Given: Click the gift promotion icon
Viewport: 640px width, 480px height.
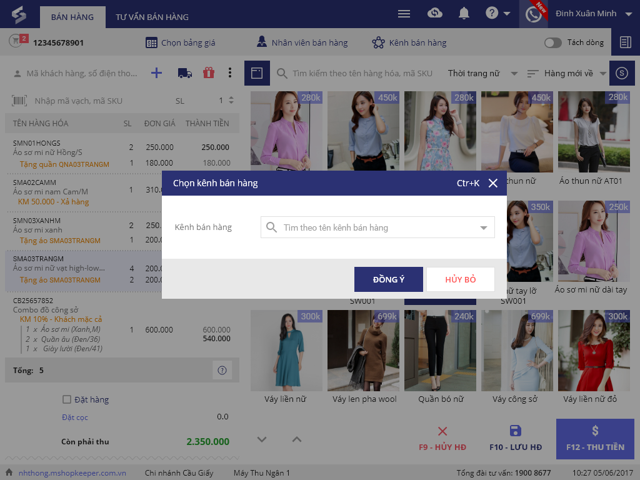Looking at the screenshot, I should pos(209,73).
